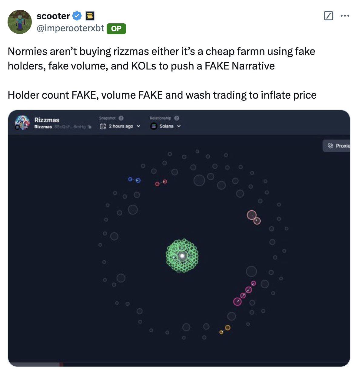Click the snapshot calendar icon
Viewport: 352px width, 369px height.
103,127
